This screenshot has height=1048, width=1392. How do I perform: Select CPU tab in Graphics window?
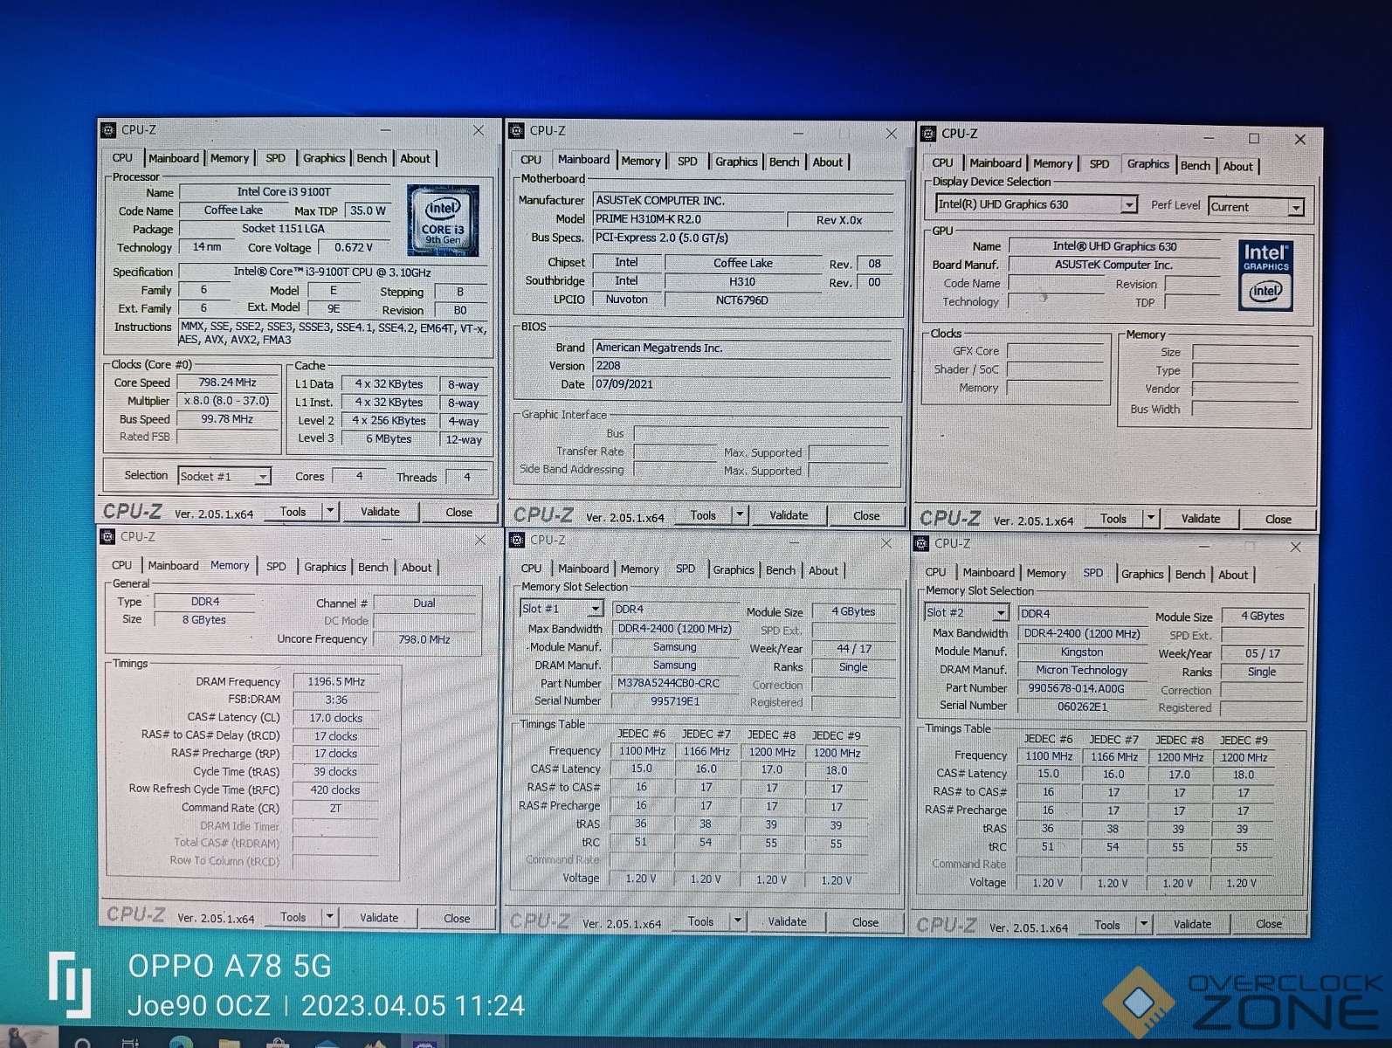942,162
